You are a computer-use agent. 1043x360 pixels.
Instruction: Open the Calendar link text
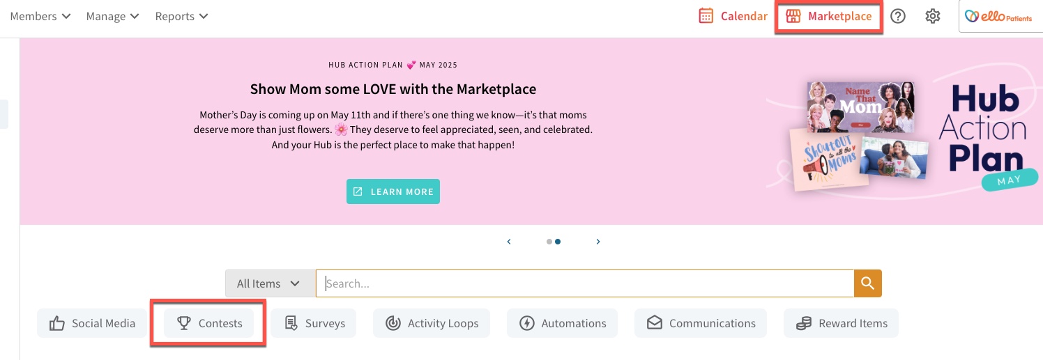(744, 16)
